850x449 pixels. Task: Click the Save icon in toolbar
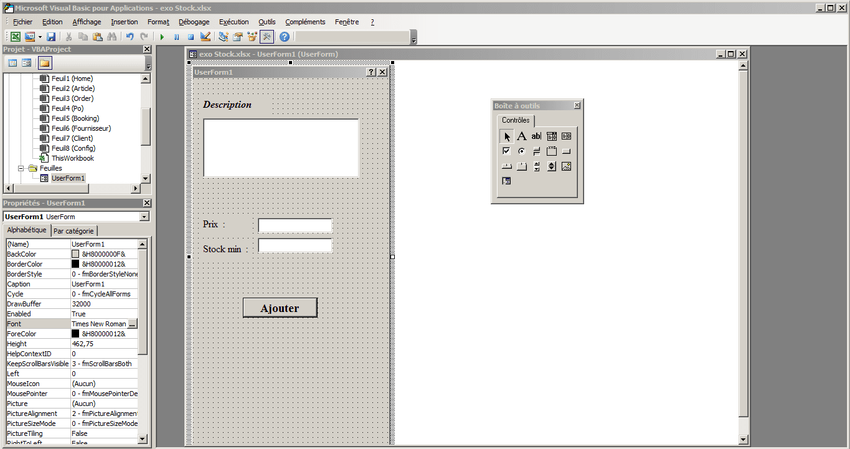(x=51, y=37)
